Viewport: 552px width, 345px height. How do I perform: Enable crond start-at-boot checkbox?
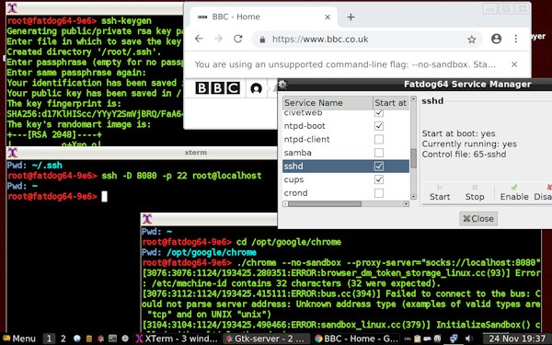tap(379, 192)
